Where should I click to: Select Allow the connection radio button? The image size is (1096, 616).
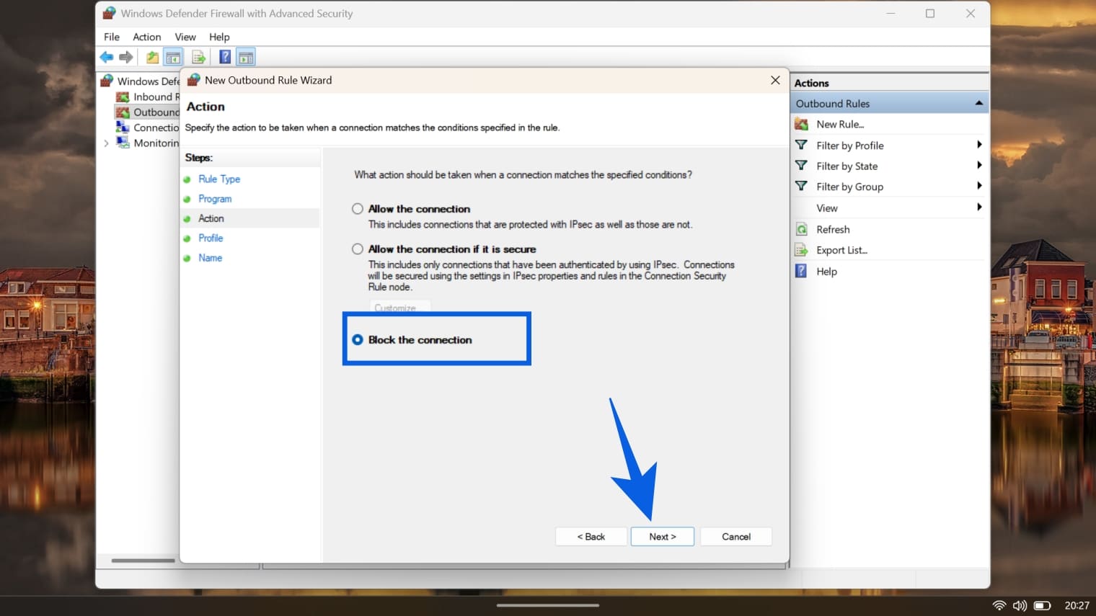coord(358,209)
